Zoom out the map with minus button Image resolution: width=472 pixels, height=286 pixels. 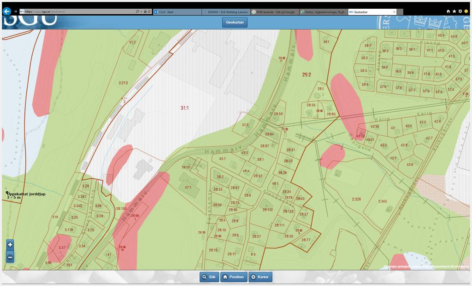[x=10, y=257]
